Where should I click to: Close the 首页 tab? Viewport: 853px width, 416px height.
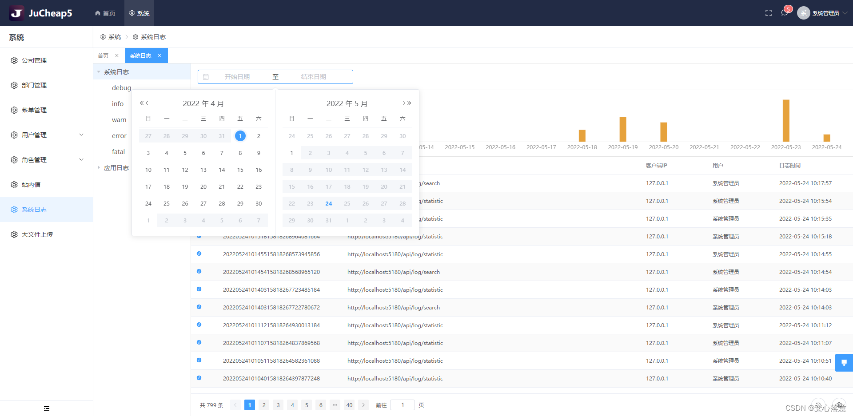pos(117,55)
